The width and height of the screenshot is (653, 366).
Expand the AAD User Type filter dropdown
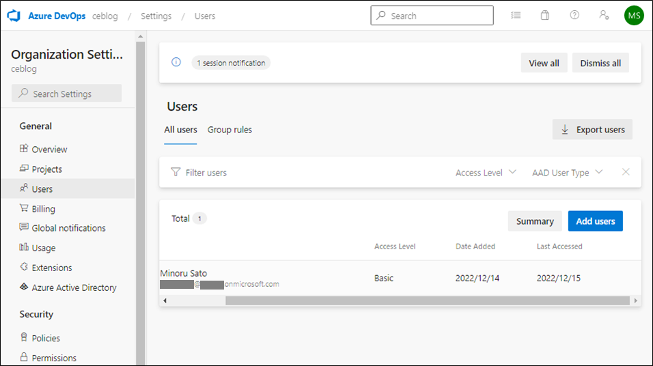click(x=567, y=172)
